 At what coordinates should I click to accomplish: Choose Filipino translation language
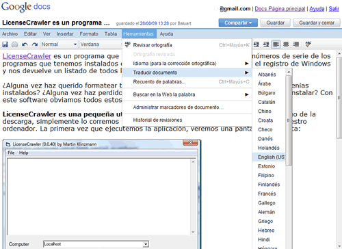click(x=269, y=175)
